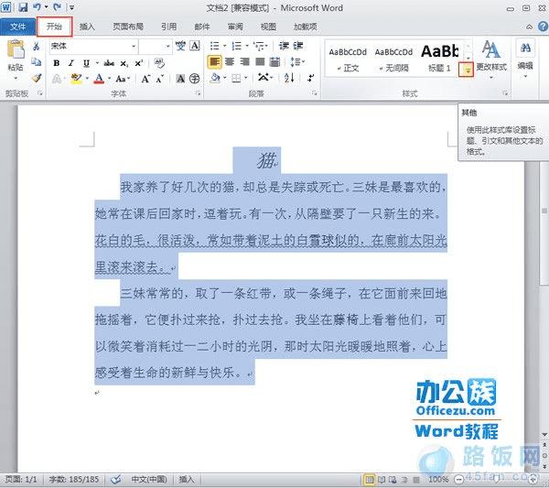Click the spelling check icon in status bar
549x488 pixels.
(116, 479)
